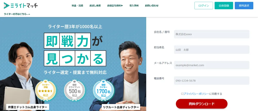This screenshot has width=258, height=111.
Task: Click the red 資料ダウンロード button
Action: tap(201, 104)
